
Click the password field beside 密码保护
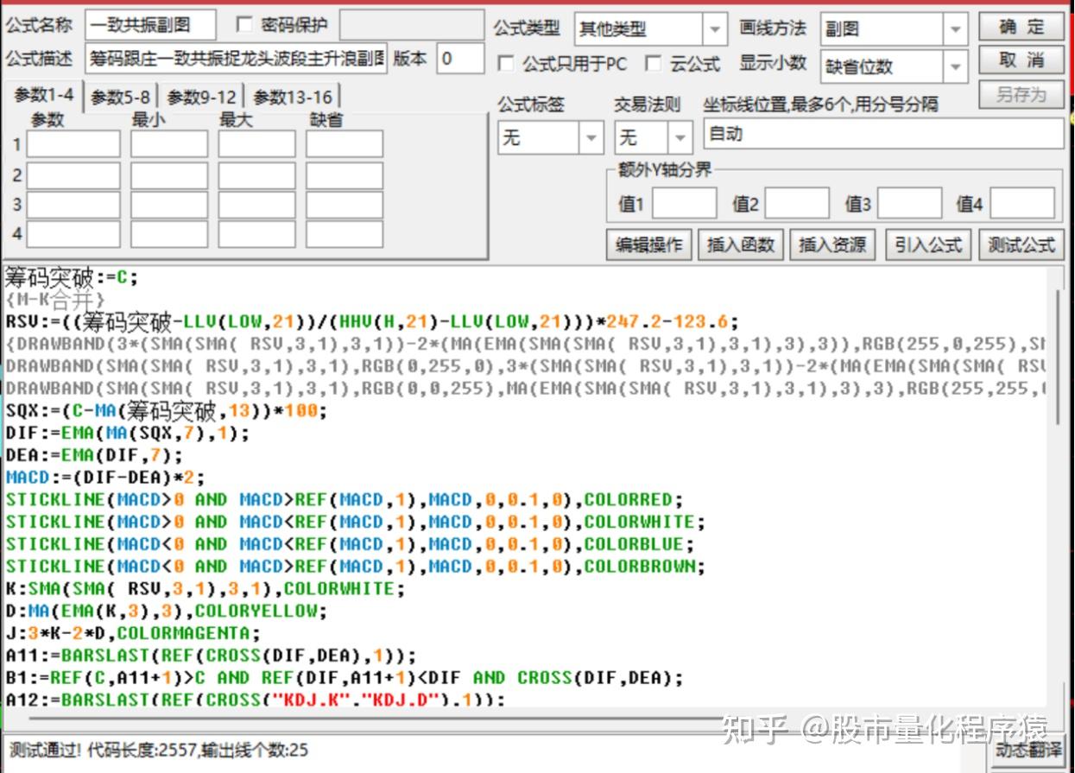tap(411, 26)
